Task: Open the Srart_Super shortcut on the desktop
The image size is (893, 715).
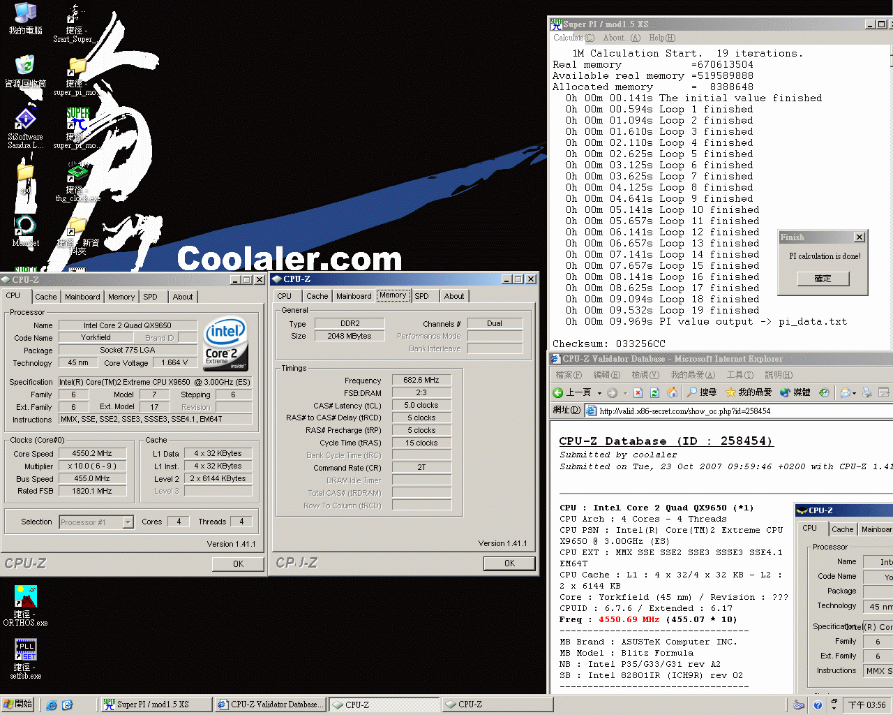Action: [74, 23]
